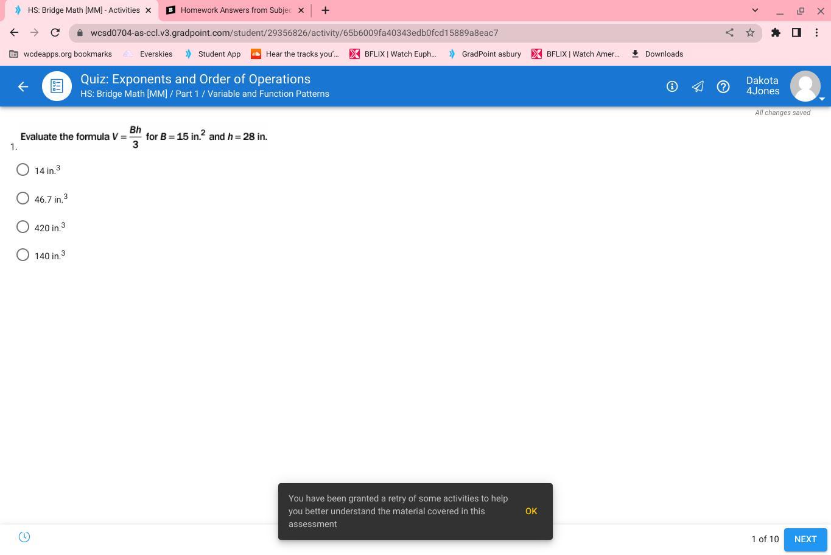Image resolution: width=831 pixels, height=555 pixels.
Task: Open the tab search dropdown arrow
Action: pyautogui.click(x=755, y=10)
